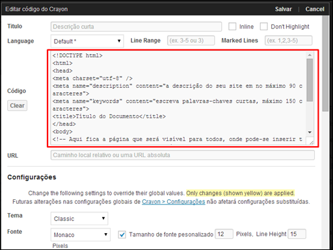Image resolution: width=333 pixels, height=250 pixels.
Task: Click the Configurações heading
Action: pyautogui.click(x=32, y=177)
